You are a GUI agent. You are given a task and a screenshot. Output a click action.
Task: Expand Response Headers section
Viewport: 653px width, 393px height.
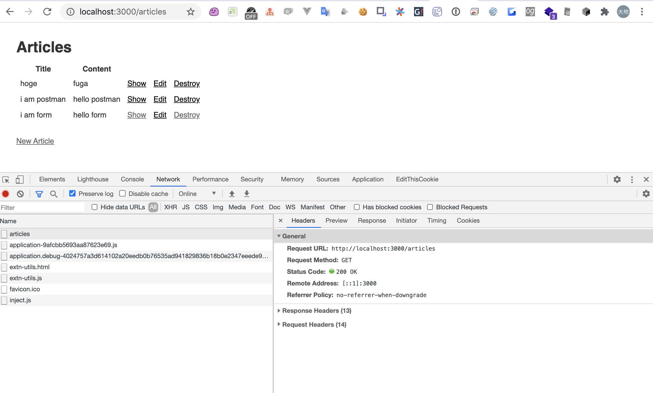(316, 311)
